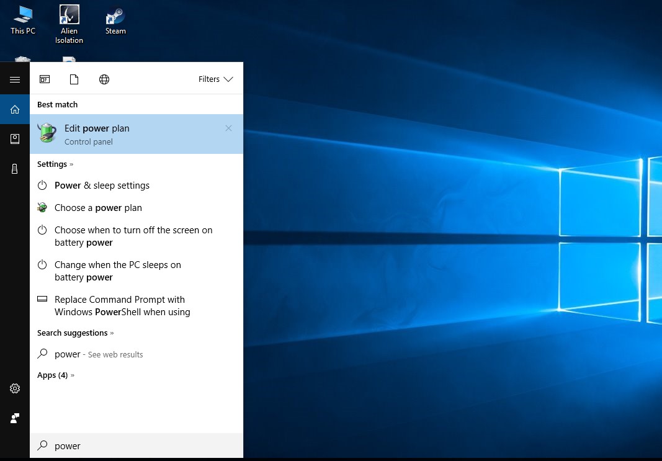Filter results by Apps icon

[x=45, y=79]
